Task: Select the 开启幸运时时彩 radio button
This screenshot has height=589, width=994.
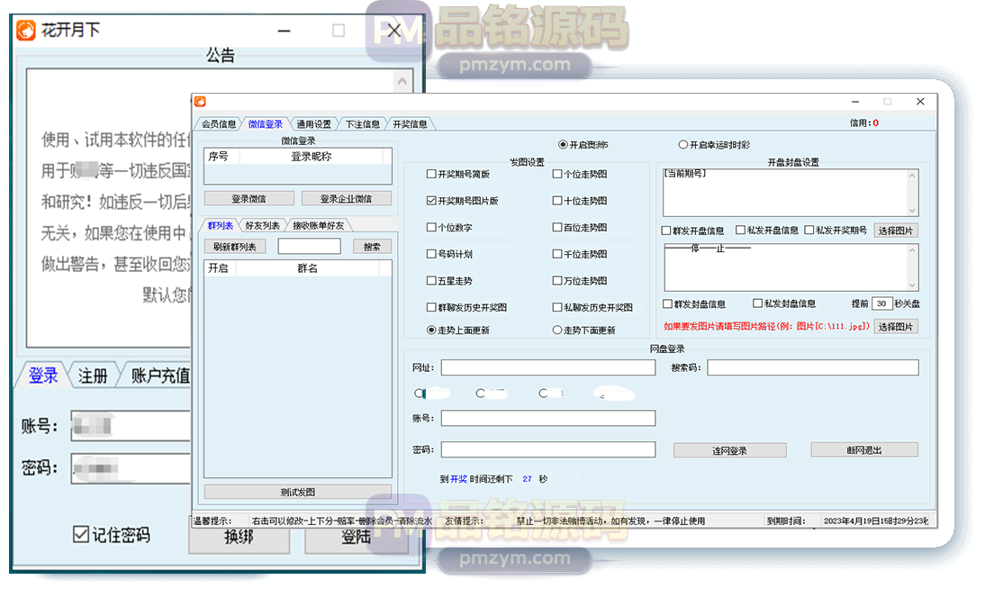Action: coord(682,145)
